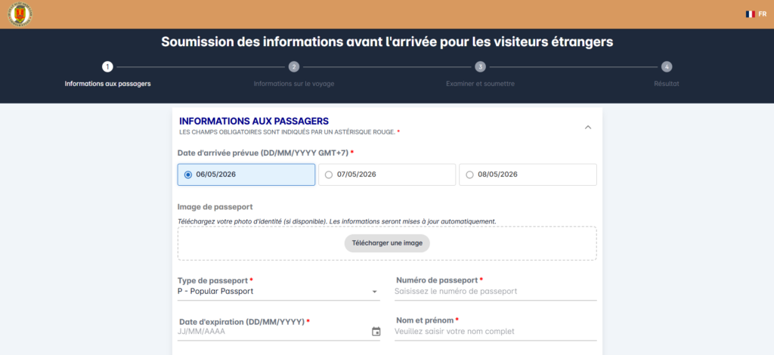This screenshot has height=355, width=774.
Task: Open the Type de passeport dropdown
Action: (278, 292)
